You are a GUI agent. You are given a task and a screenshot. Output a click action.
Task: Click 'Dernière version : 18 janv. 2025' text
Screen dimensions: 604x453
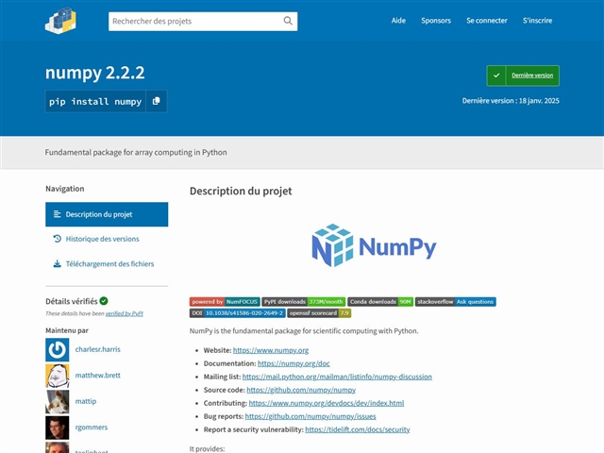[511, 101]
